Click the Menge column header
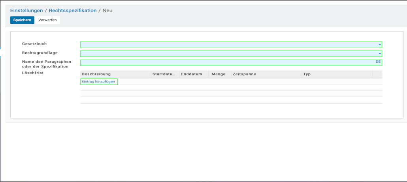The height and width of the screenshot is (182, 407). click(x=219, y=74)
